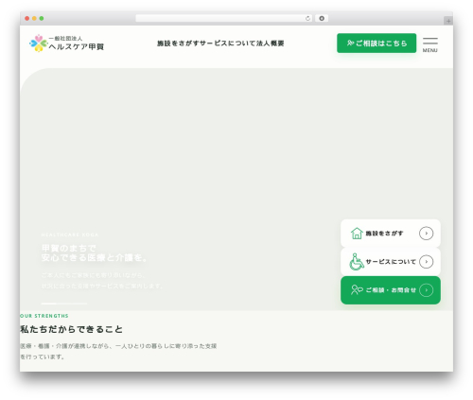Image resolution: width=473 pixels, height=400 pixels.
Task: Open a new tab with the plus button
Action: (x=448, y=21)
